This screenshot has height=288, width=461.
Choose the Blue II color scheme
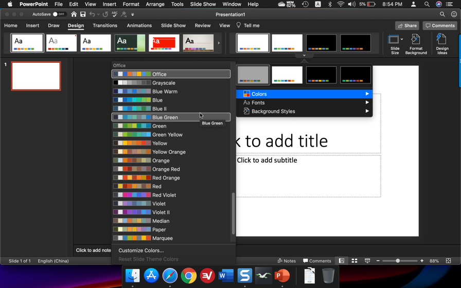pos(171,109)
